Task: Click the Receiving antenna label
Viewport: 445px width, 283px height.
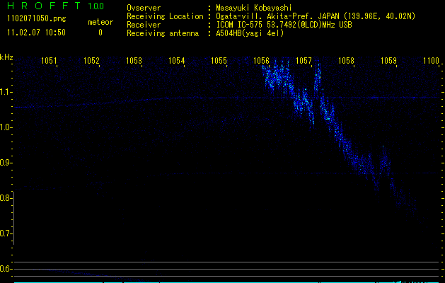Action: [x=163, y=33]
